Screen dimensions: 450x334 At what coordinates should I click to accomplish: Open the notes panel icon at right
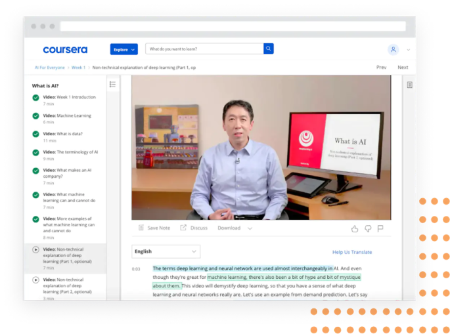coord(409,85)
